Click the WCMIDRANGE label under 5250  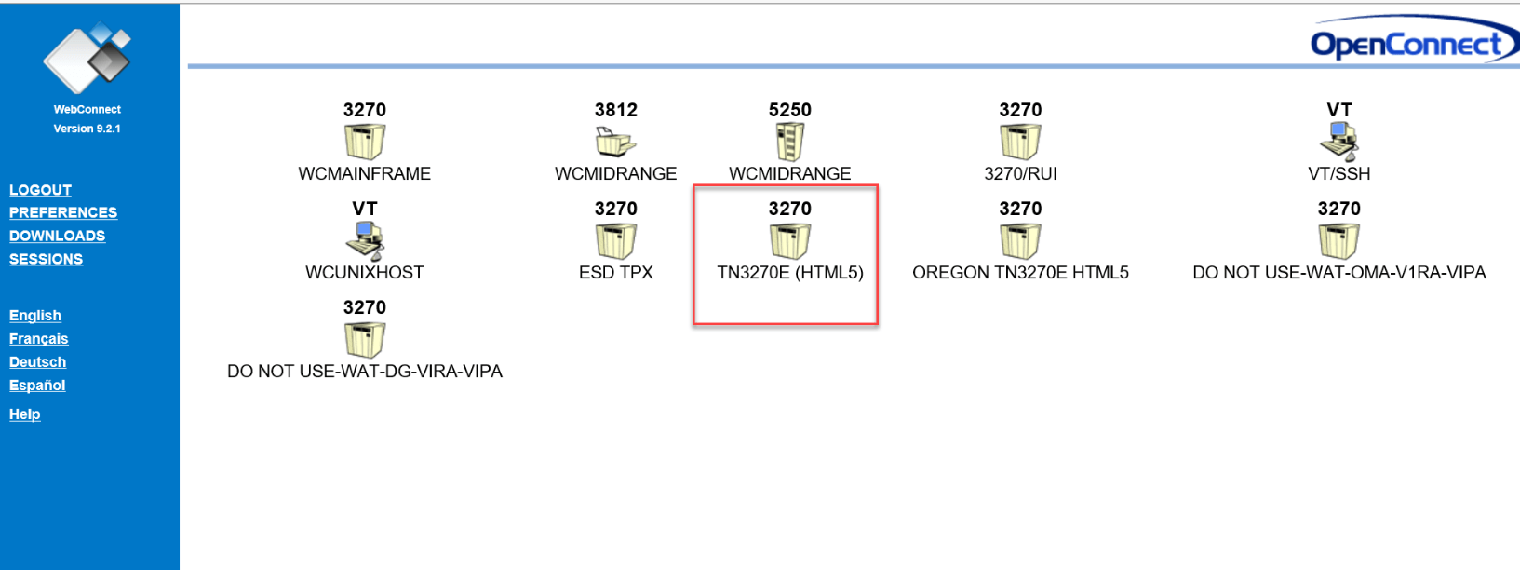(x=790, y=174)
